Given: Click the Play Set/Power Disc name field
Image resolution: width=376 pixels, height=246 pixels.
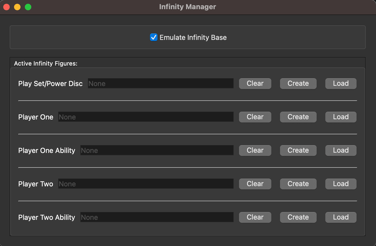Looking at the screenshot, I should click(161, 83).
